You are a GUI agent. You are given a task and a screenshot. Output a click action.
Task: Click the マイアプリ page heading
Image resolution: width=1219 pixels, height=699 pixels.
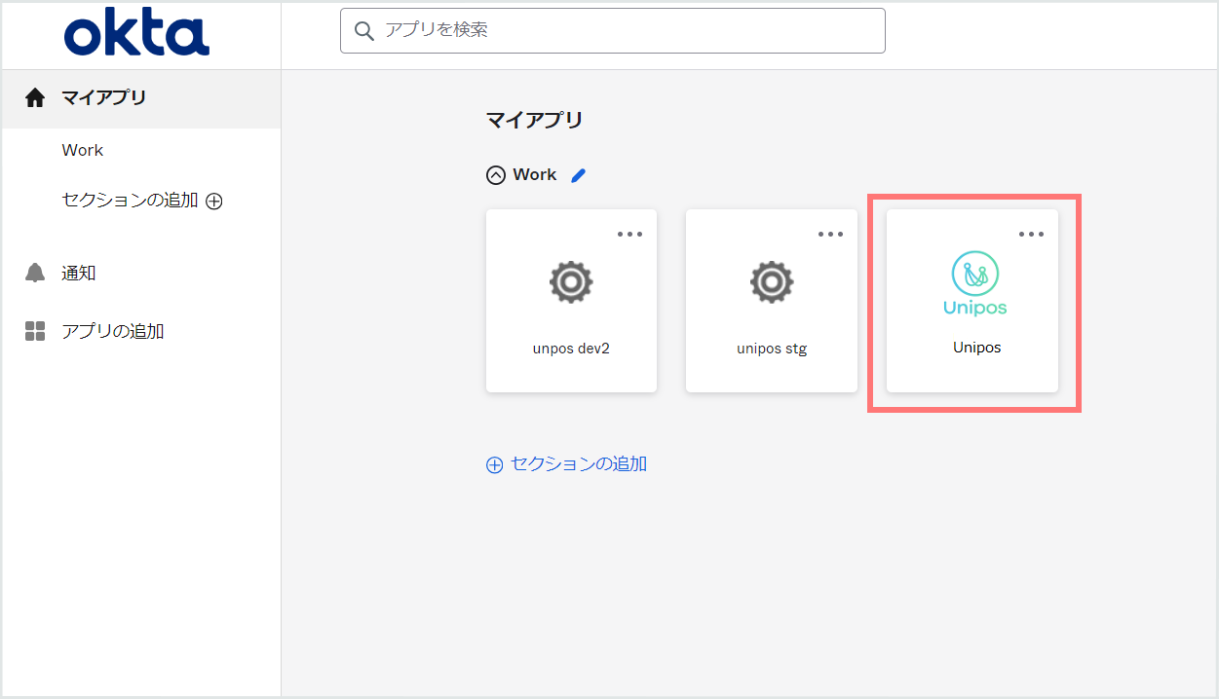[535, 121]
